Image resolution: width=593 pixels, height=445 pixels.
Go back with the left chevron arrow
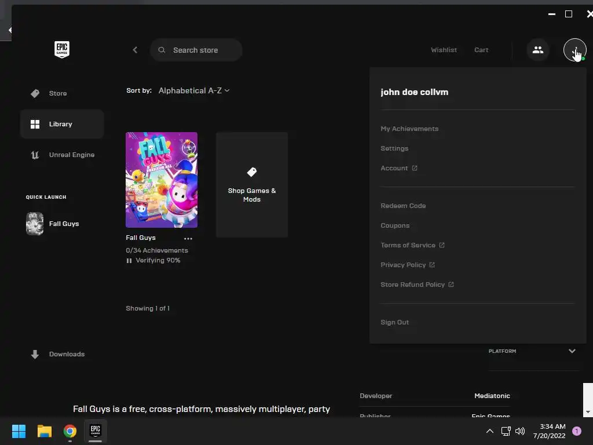(135, 50)
